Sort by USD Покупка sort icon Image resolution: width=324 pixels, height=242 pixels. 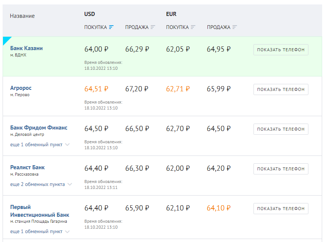(x=111, y=27)
